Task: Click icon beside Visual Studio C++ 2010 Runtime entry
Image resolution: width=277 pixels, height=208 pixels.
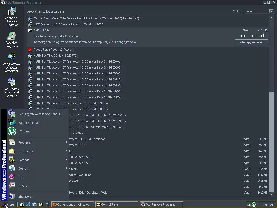Action: pos(30,19)
